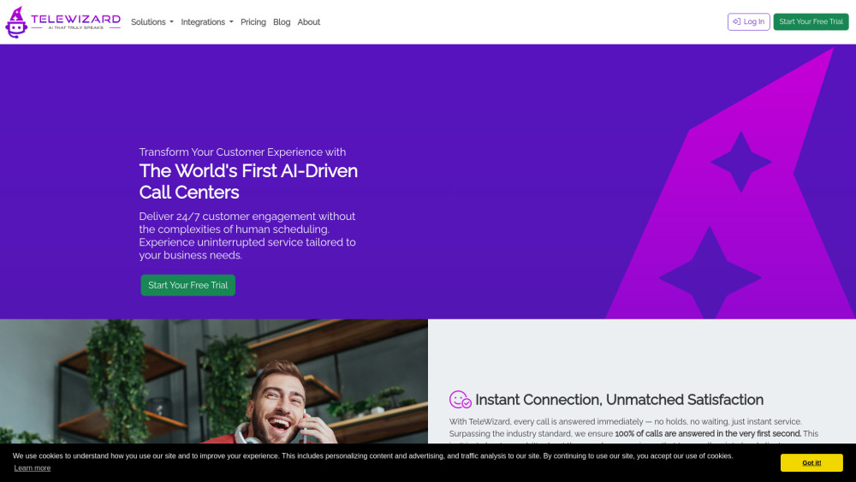Viewport: 856px width, 482px height.
Task: Click the Instant Connection, Unmatched Satisfaction heading
Action: point(619,400)
